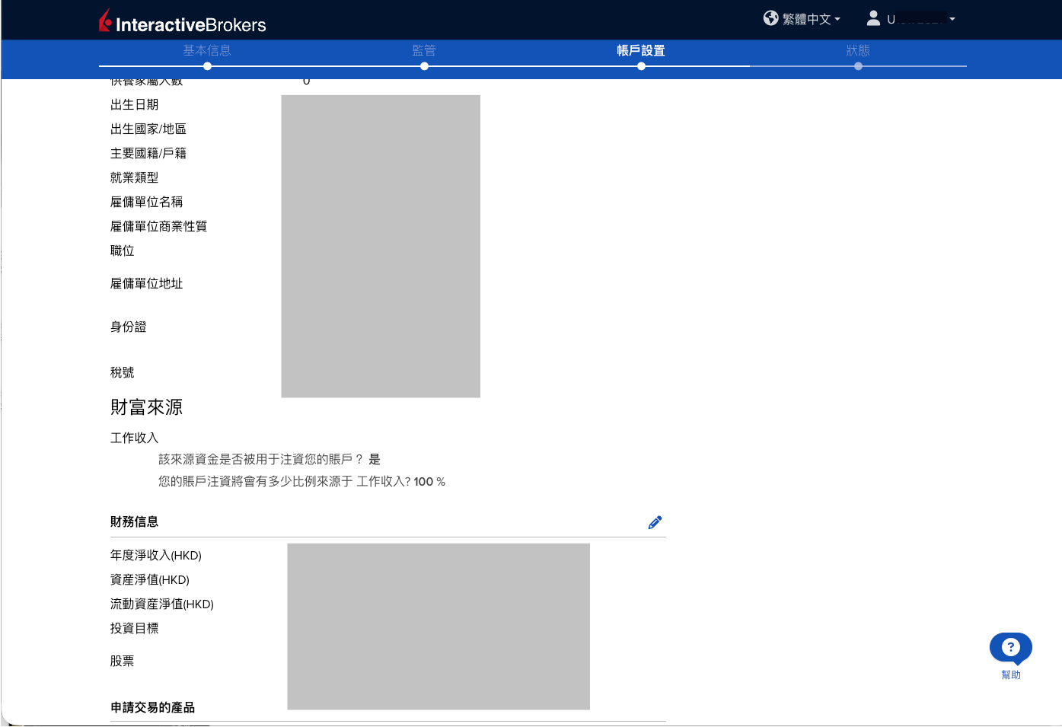Expand the user account dropdown arrow
1062x727 pixels.
point(952,19)
